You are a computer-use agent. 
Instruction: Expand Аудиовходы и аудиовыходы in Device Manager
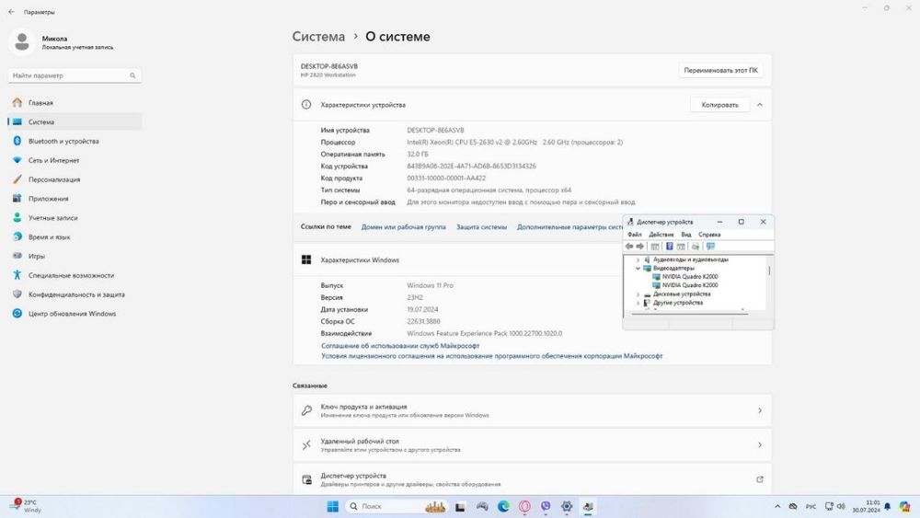(638, 259)
